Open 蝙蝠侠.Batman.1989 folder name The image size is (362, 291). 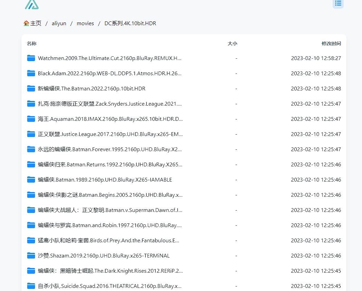pyautogui.click(x=105, y=180)
